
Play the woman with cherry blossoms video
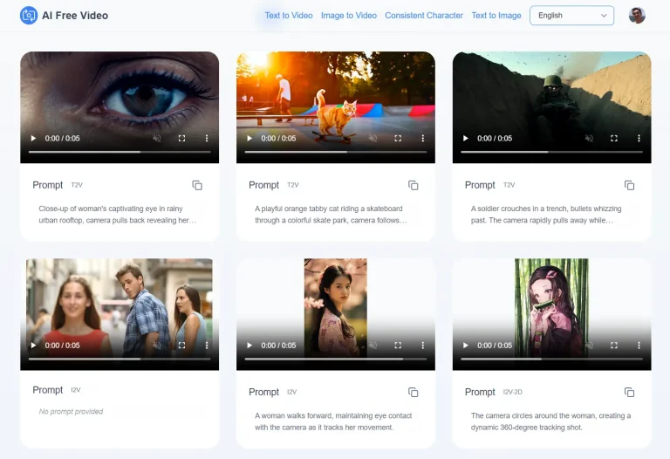(250, 345)
